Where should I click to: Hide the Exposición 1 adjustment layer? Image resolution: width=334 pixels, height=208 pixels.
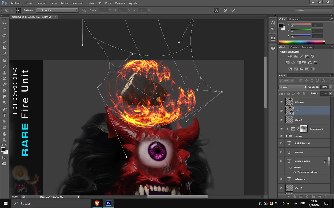coord(281,129)
